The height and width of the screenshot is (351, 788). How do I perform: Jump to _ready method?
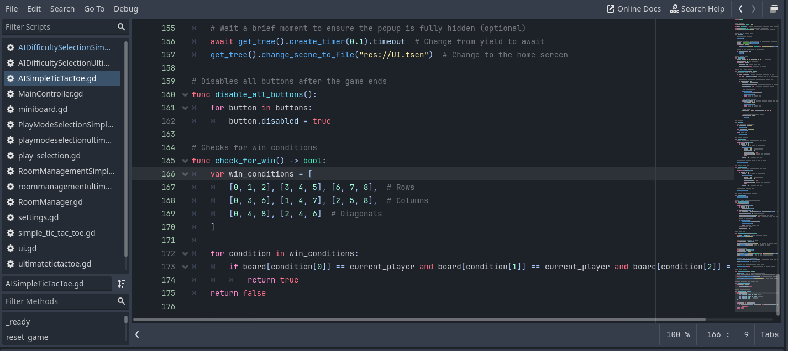[64, 322]
